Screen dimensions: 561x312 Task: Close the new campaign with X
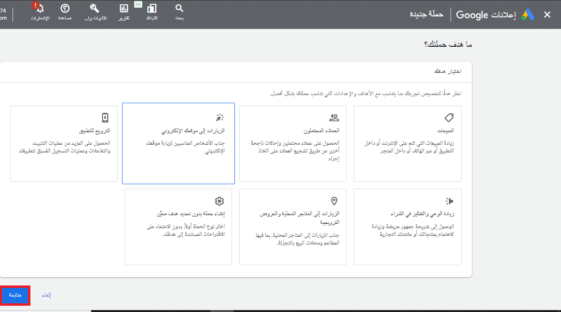[547, 14]
